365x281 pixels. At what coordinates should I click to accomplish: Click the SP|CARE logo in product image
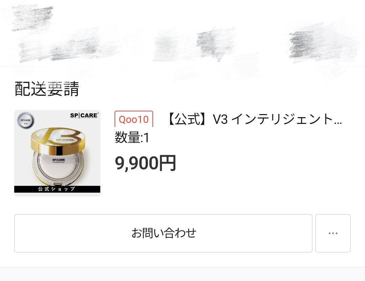point(84,115)
